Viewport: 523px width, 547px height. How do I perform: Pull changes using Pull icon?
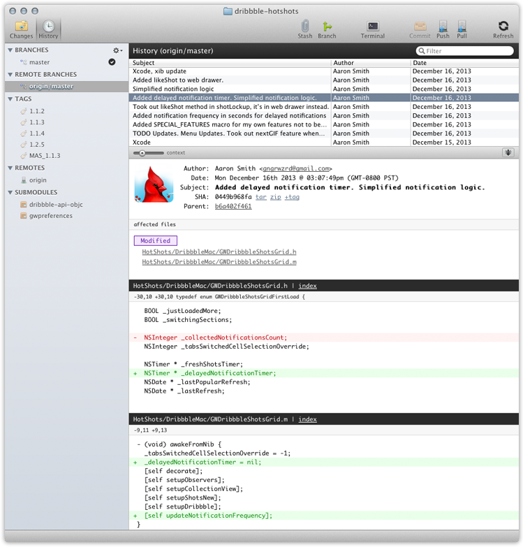point(462,29)
